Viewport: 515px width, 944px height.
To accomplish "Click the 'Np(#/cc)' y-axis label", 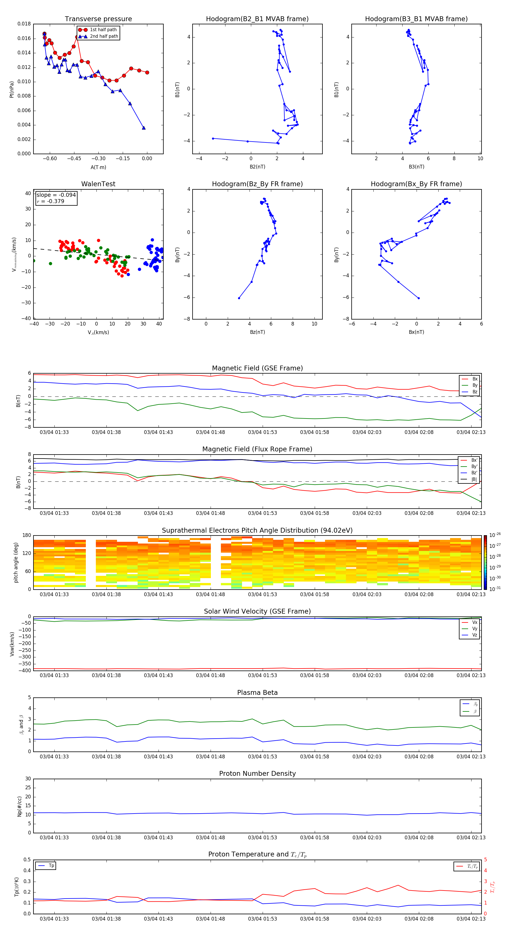I will pyautogui.click(x=19, y=806).
